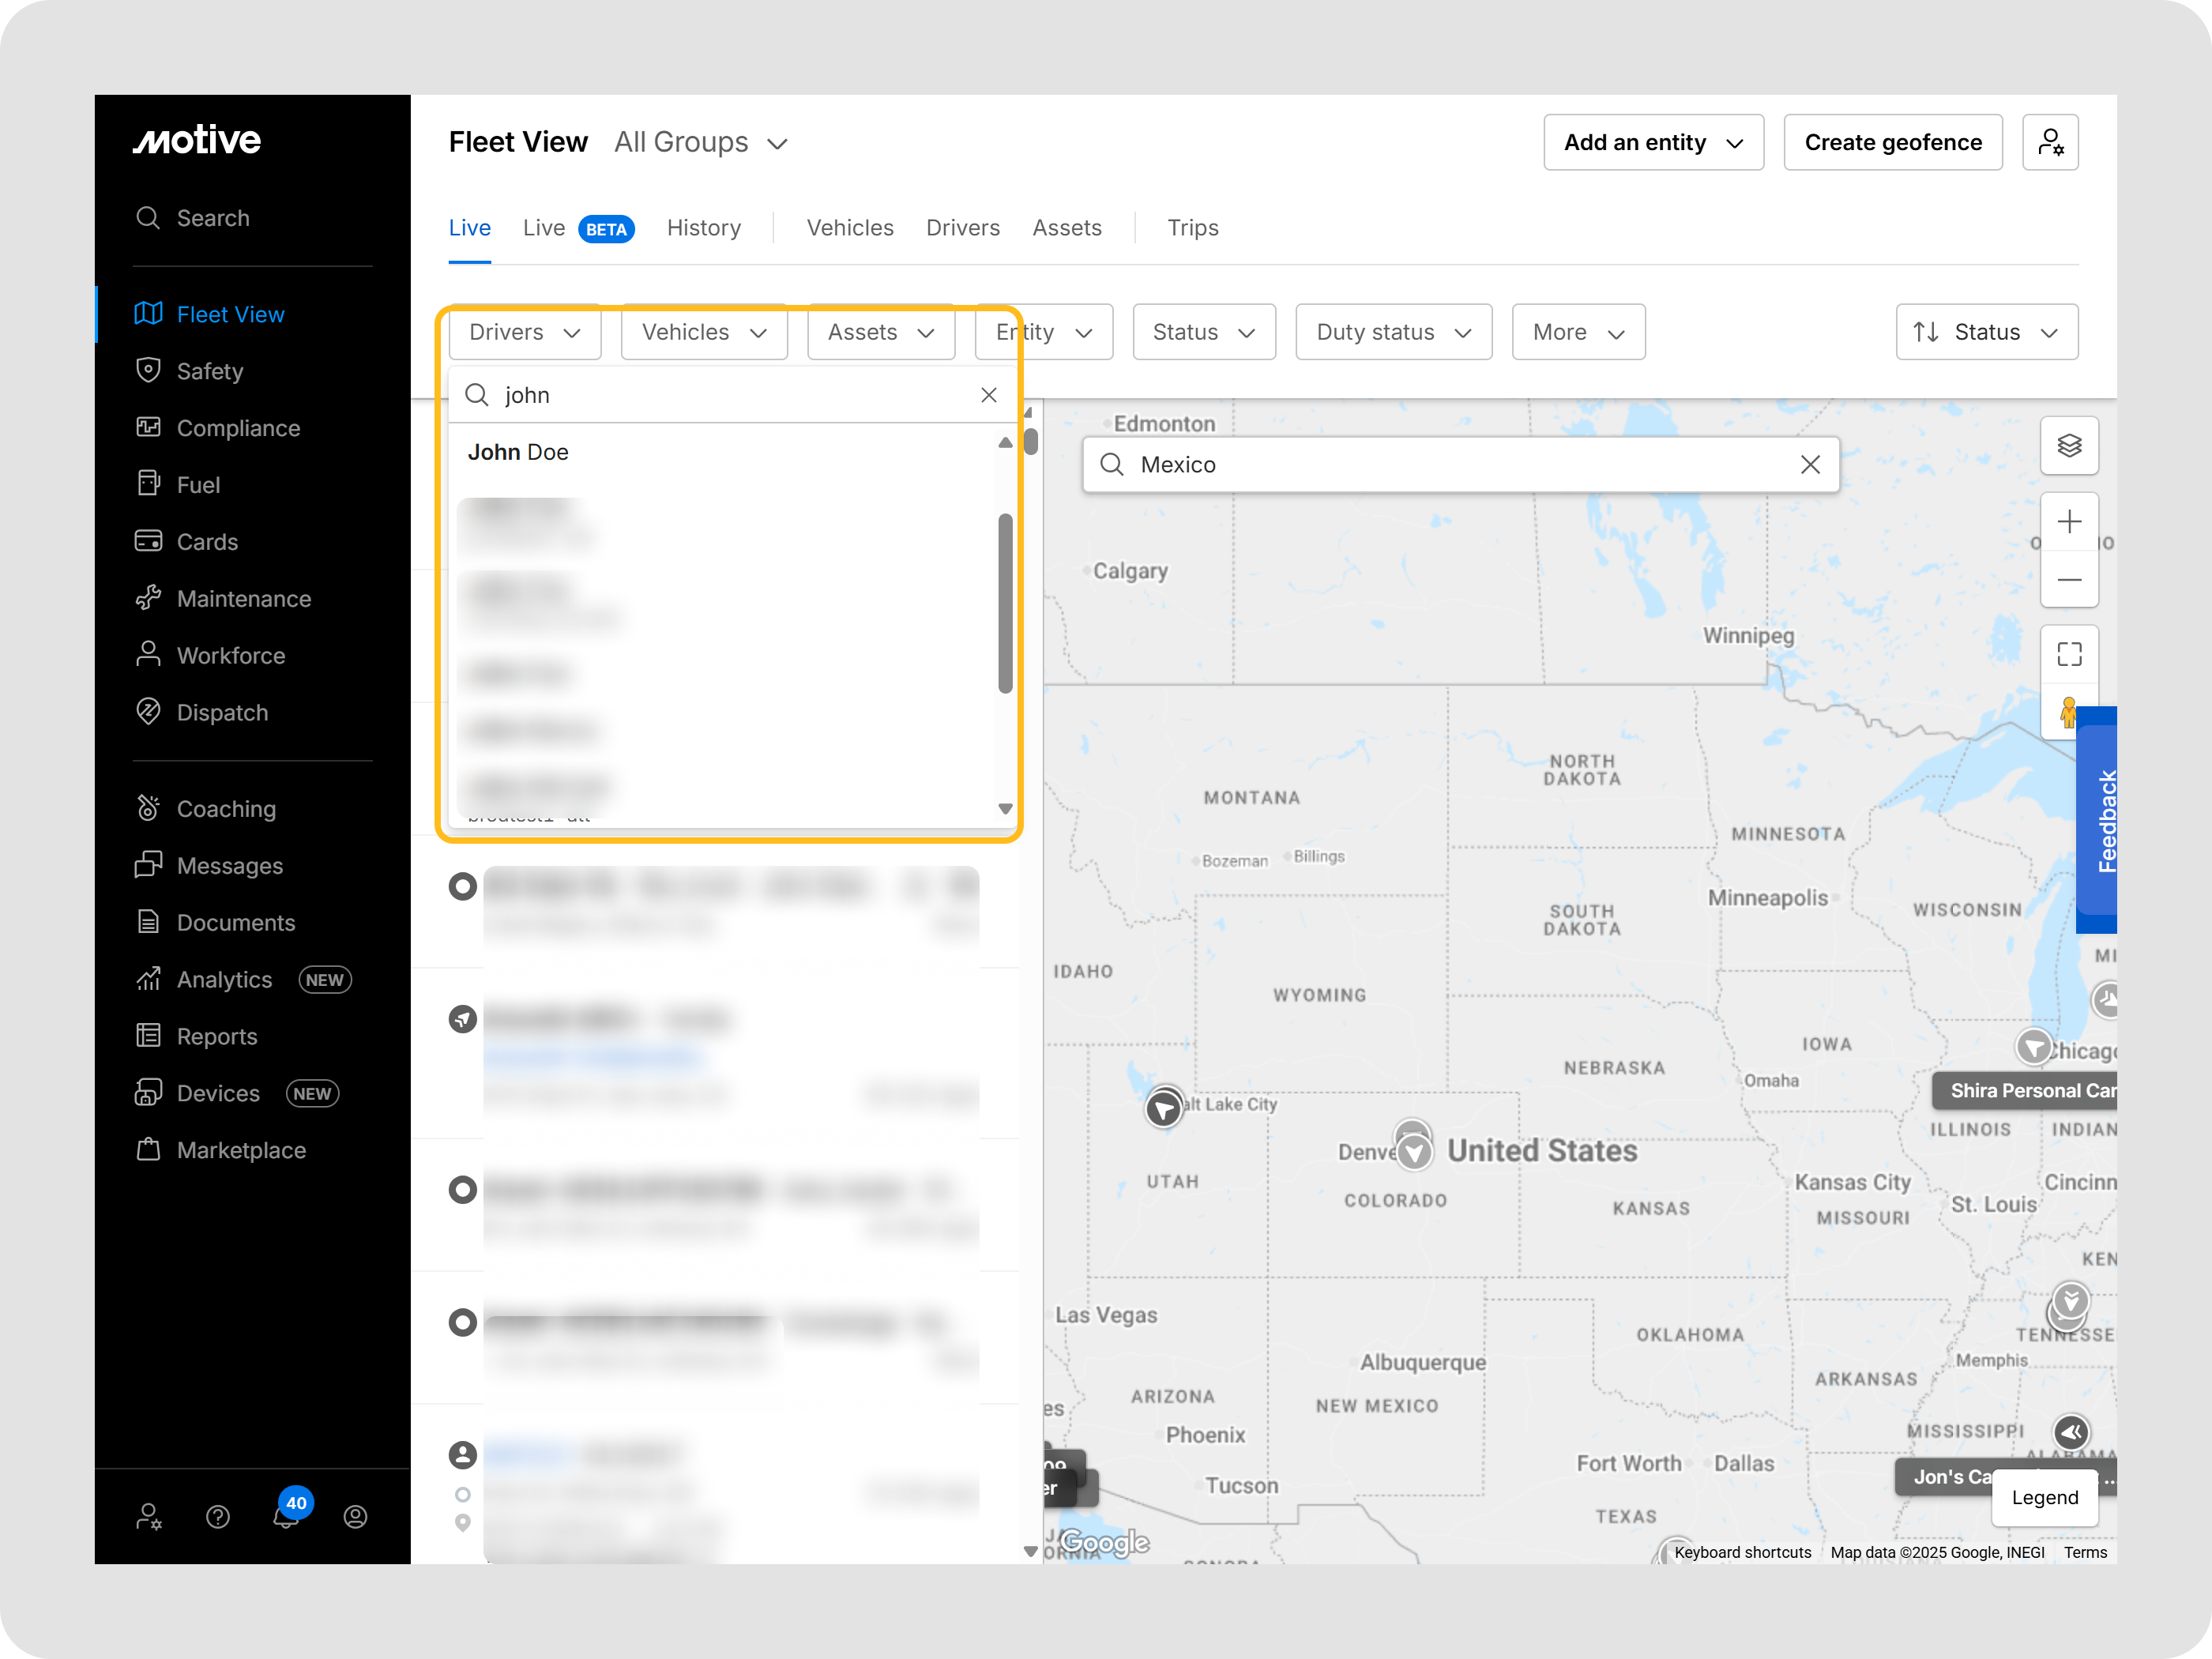Open Safety in the sidebar
This screenshot has height=1659, width=2212.
pyautogui.click(x=209, y=371)
